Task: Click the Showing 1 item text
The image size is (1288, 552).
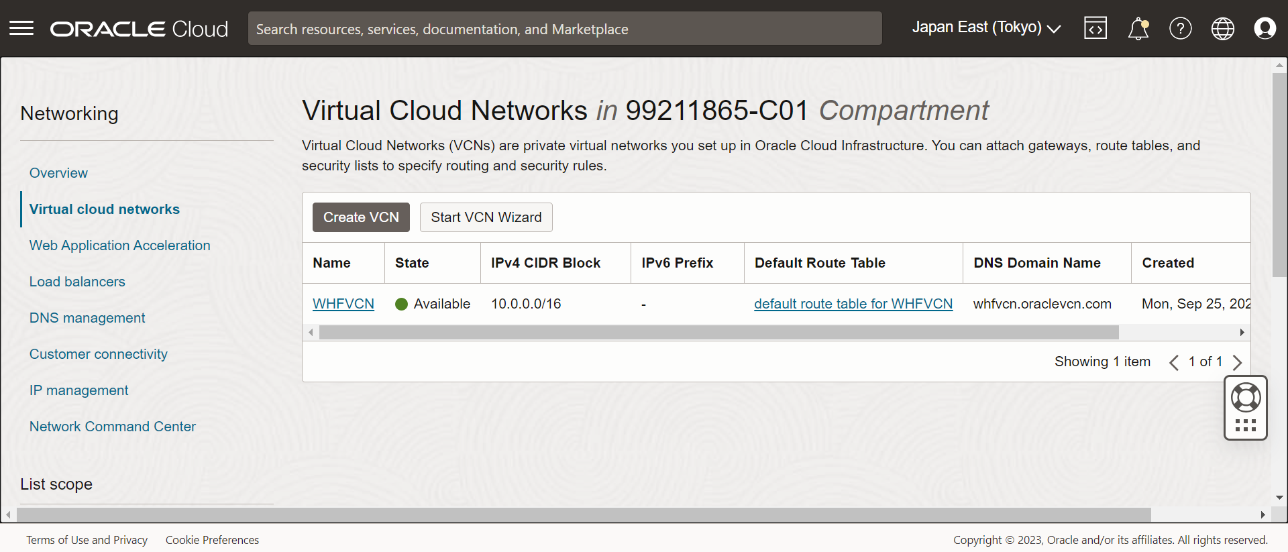Action: pyautogui.click(x=1102, y=362)
